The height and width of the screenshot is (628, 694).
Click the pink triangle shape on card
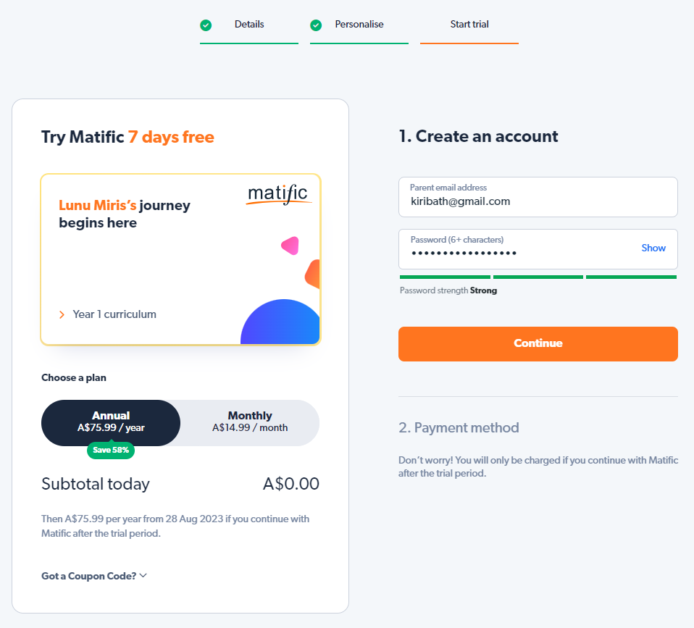click(290, 246)
